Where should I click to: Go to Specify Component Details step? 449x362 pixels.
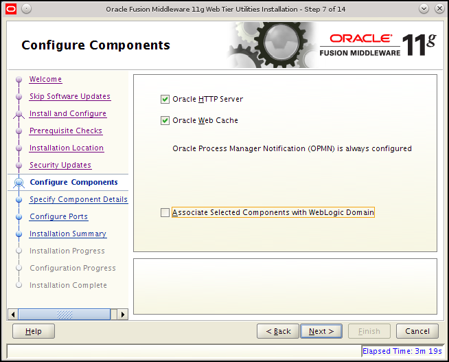78,200
